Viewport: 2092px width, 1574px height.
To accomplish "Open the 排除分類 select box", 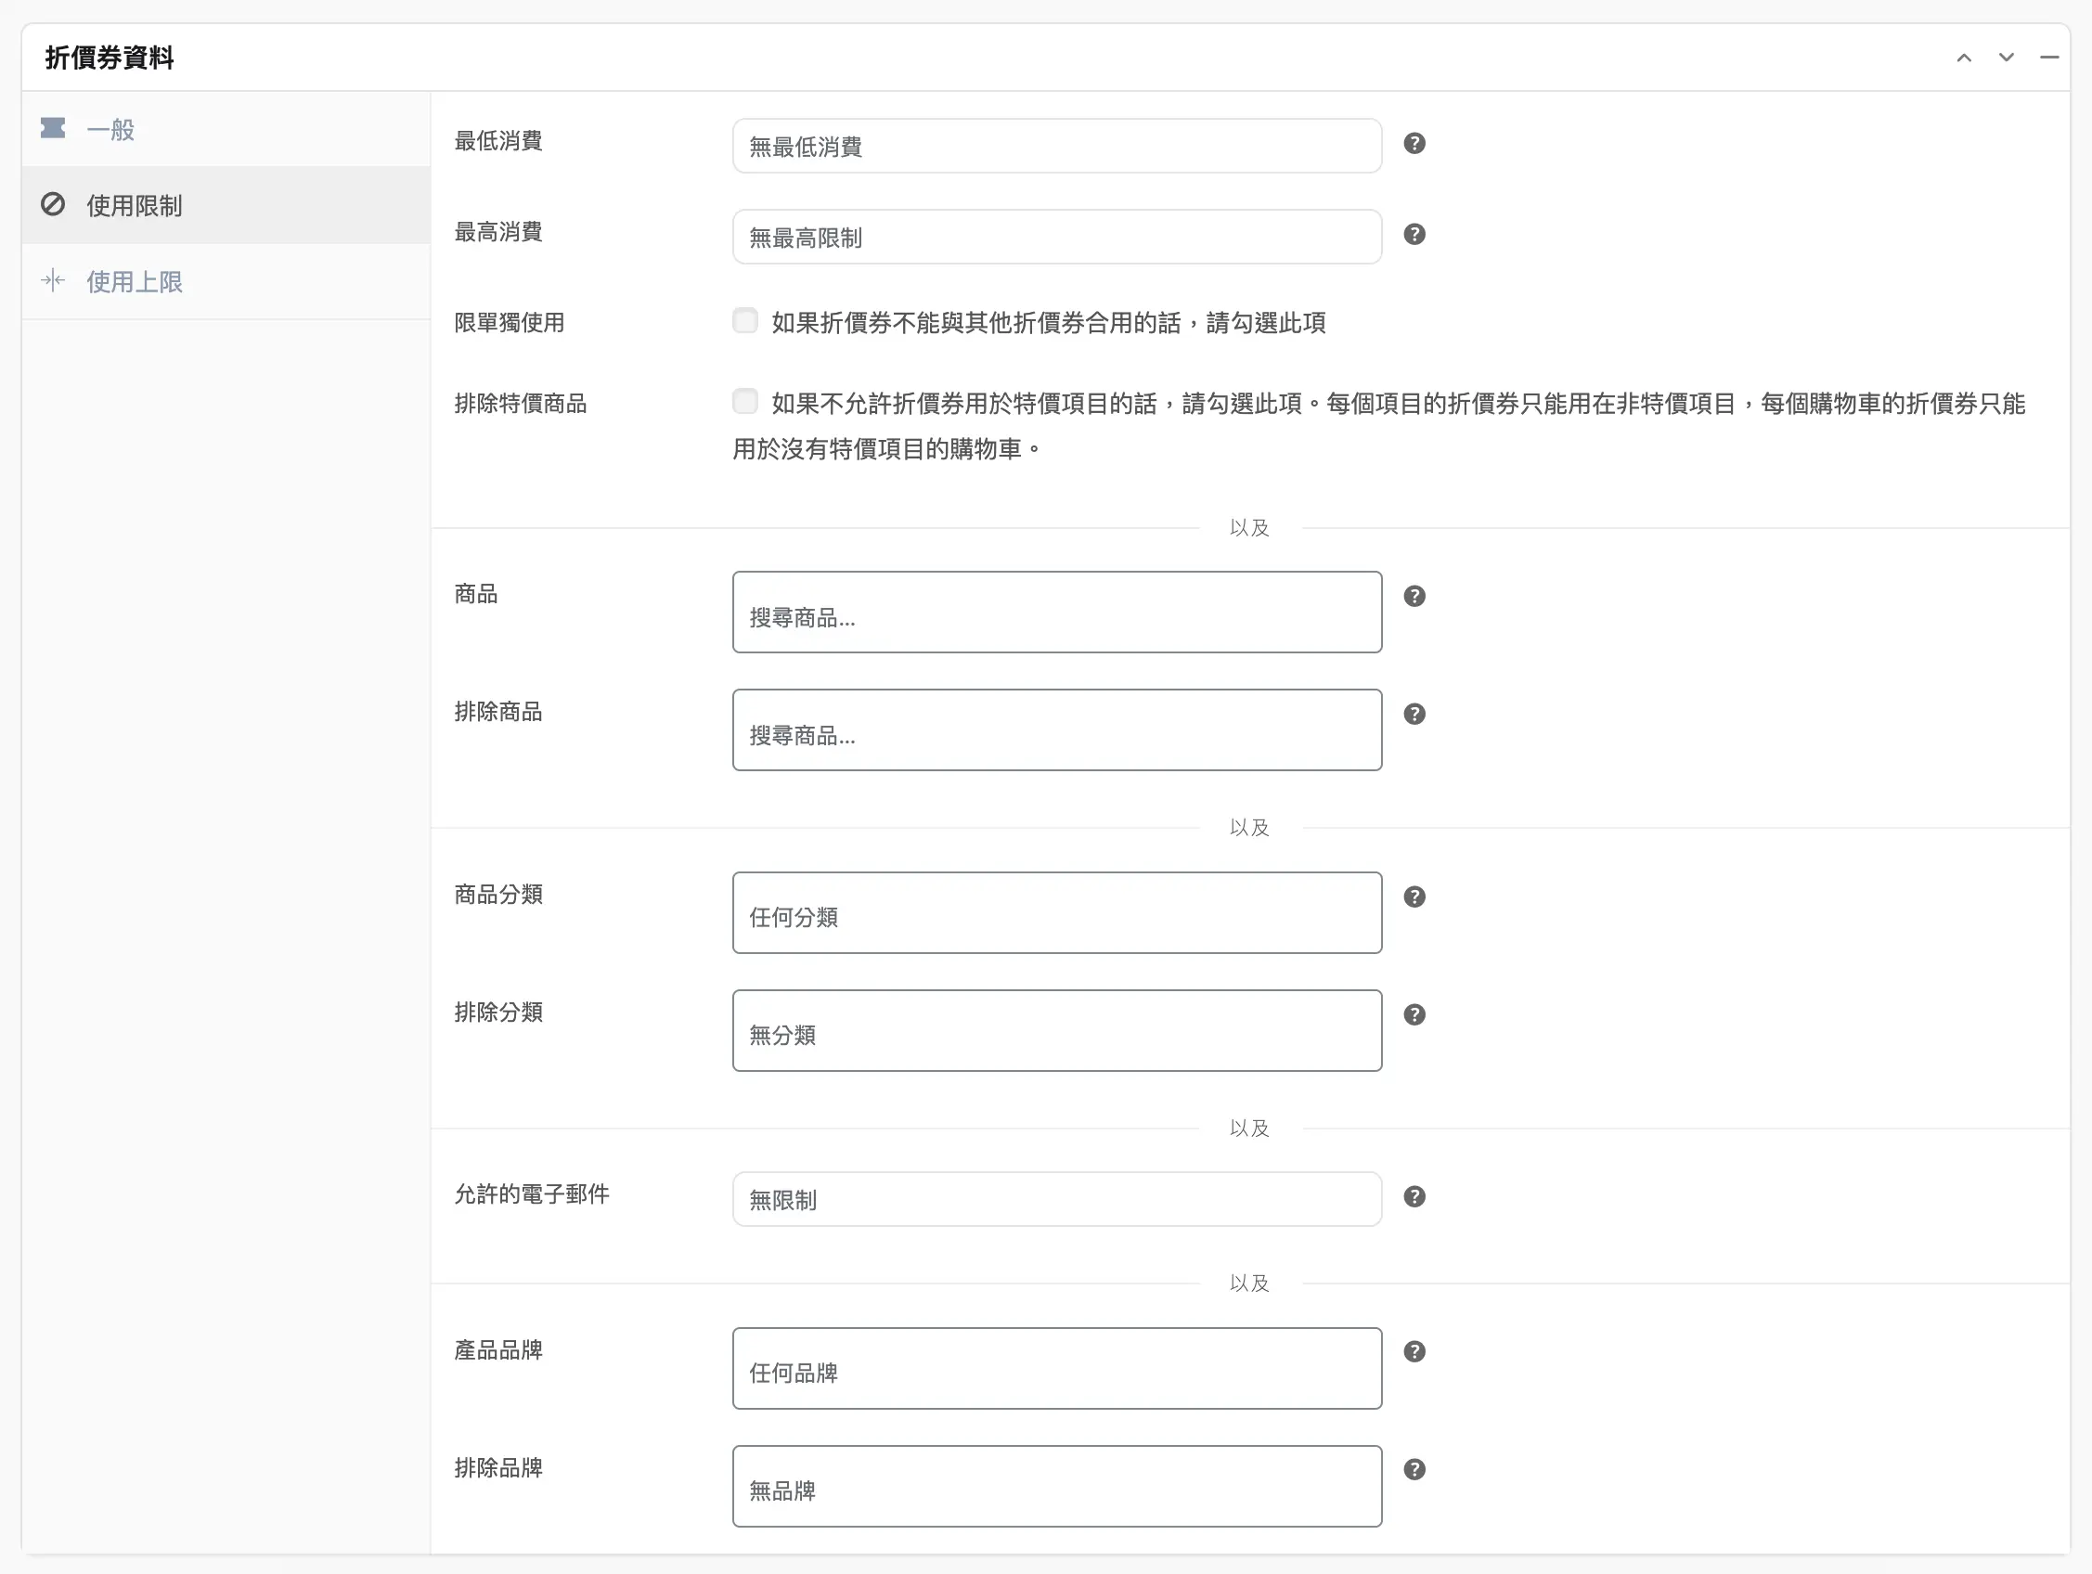I will (x=1057, y=1031).
